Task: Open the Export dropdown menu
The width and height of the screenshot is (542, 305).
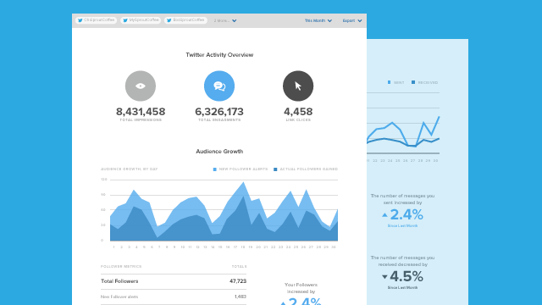Action: pyautogui.click(x=352, y=20)
